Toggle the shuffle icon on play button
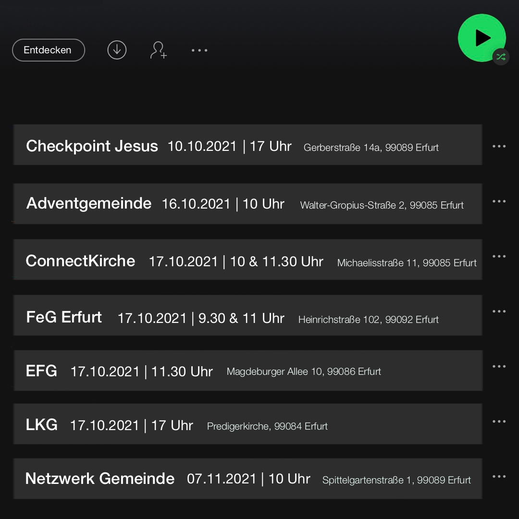Image resolution: width=519 pixels, height=519 pixels. click(x=501, y=57)
